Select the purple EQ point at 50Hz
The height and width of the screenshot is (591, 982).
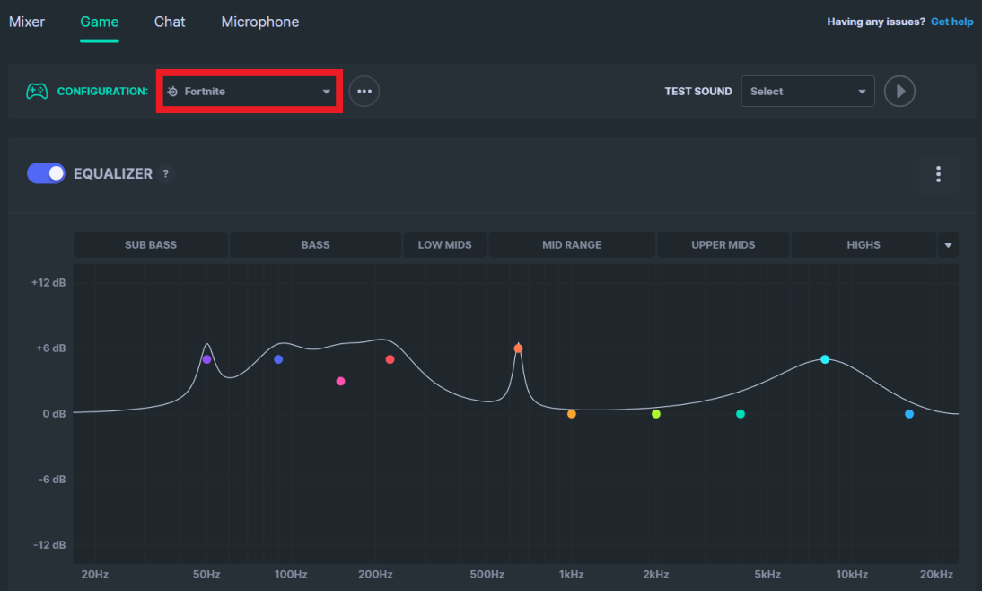[x=206, y=359]
